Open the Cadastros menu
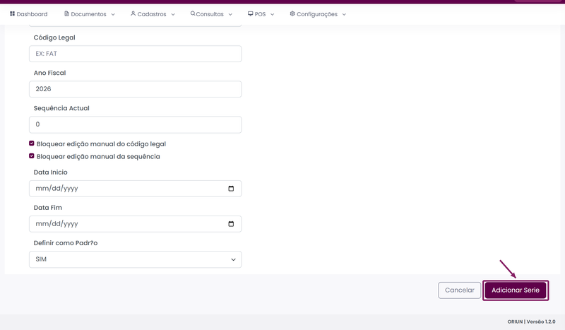 point(153,14)
